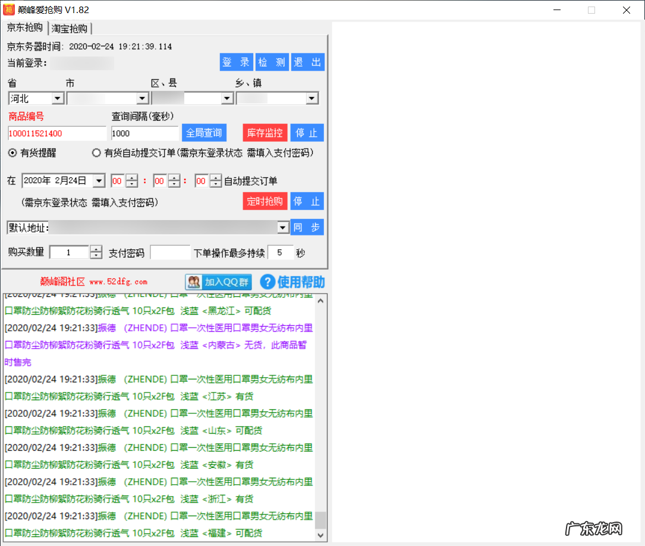Select the 有货提醒 radio option

(x=12, y=153)
